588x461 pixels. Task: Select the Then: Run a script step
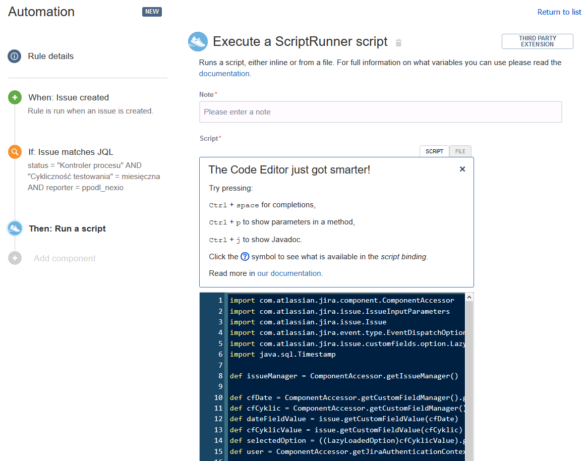(67, 228)
